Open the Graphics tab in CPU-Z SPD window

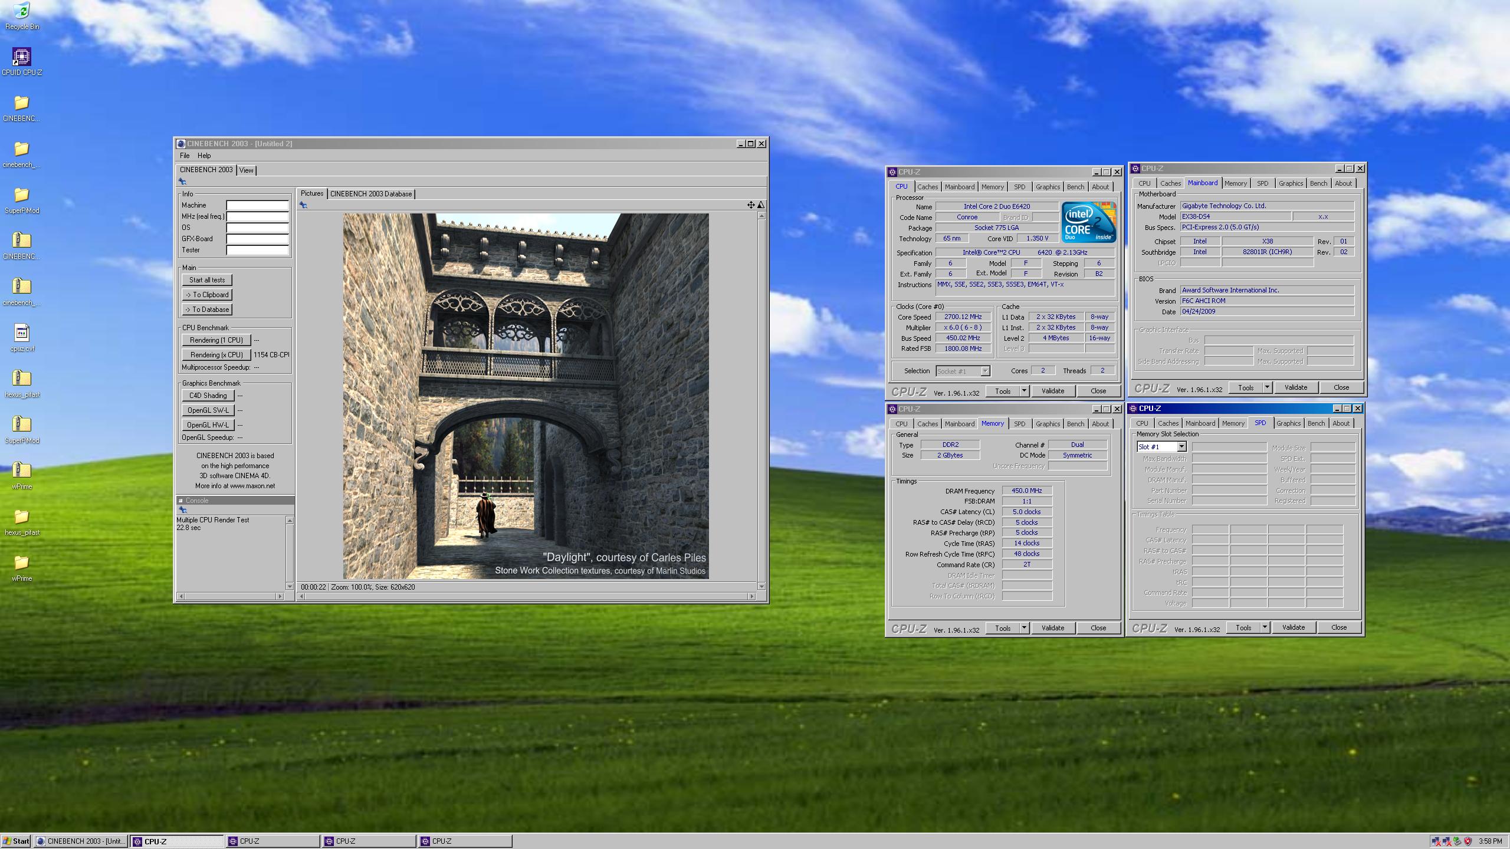click(1288, 423)
